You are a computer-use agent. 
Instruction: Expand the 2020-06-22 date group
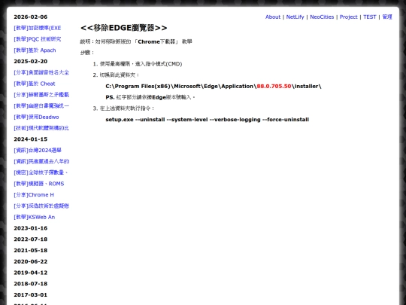coord(31,261)
